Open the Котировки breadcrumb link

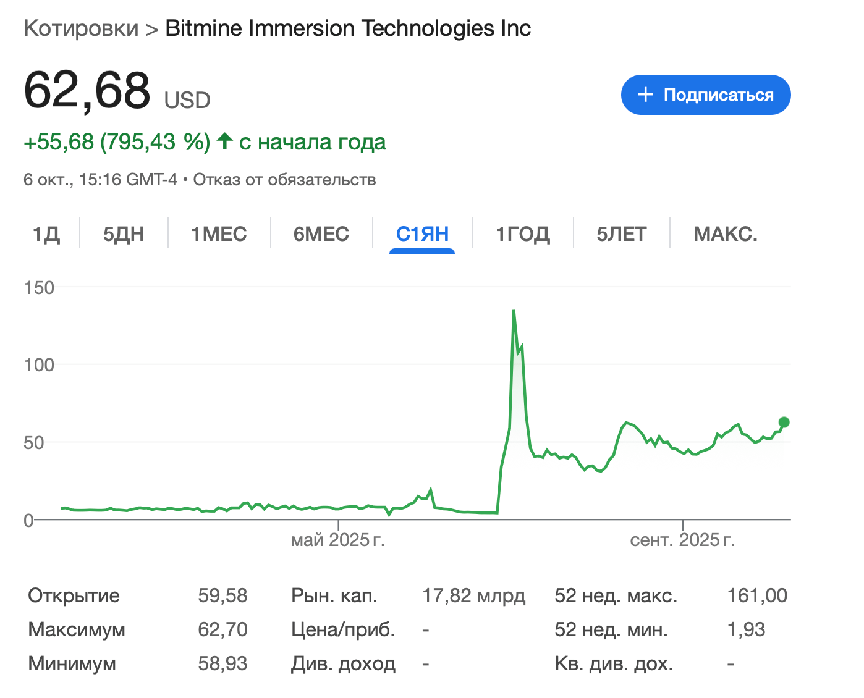(x=81, y=28)
